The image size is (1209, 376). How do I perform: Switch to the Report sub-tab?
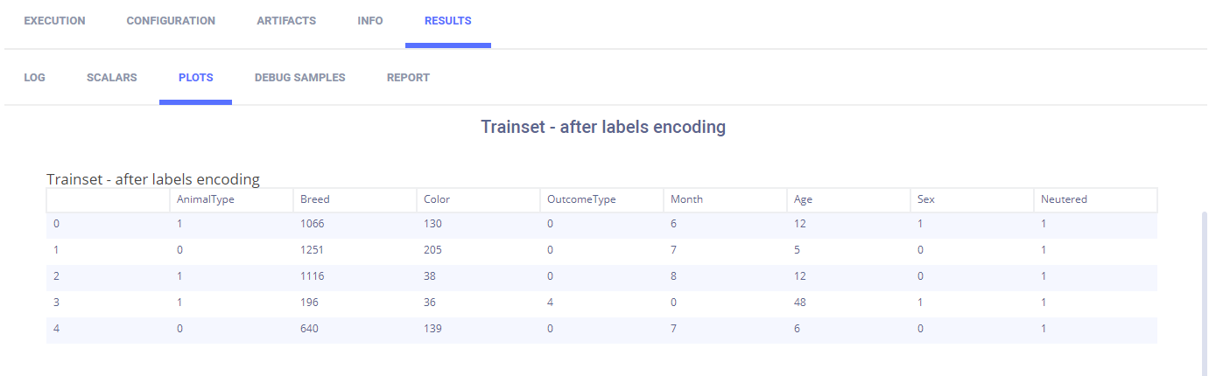tap(408, 78)
